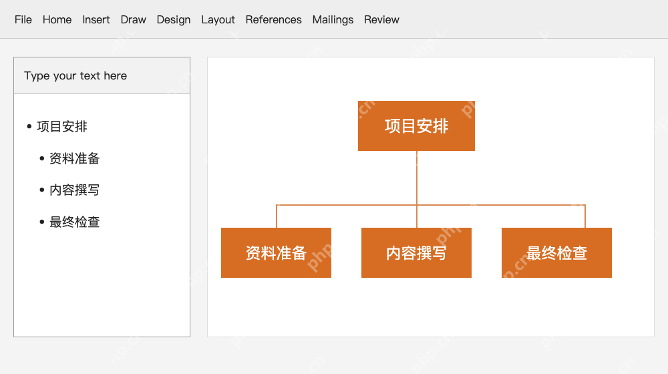Click the empty area of the text pane
This screenshot has height=374, width=668.
(x=102, y=285)
